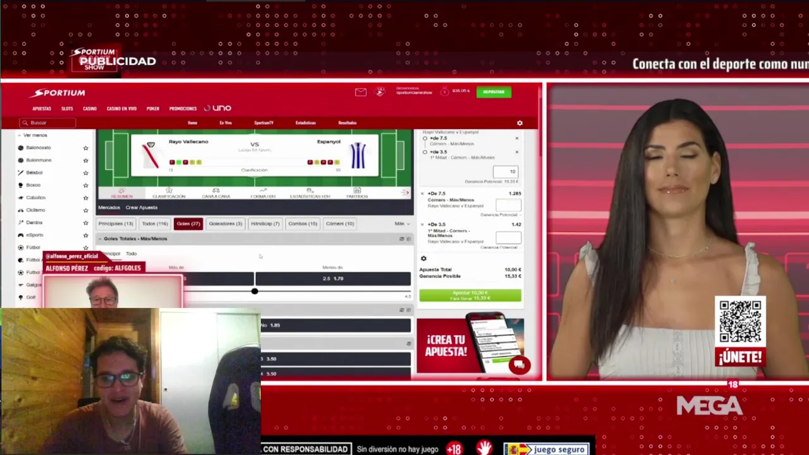Open the settings gear in the red bar
809x455 pixels.
tap(520, 123)
